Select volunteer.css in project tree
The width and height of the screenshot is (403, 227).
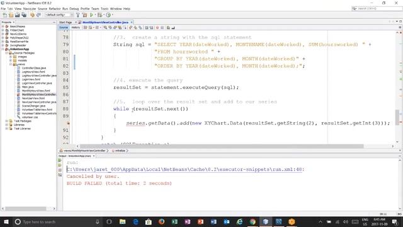click(30, 117)
